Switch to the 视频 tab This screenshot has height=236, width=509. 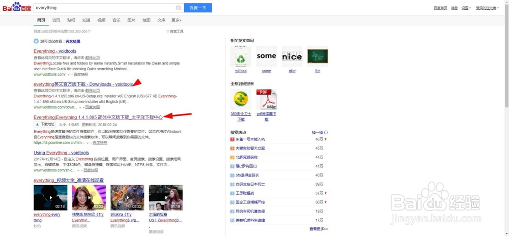pos(101,20)
